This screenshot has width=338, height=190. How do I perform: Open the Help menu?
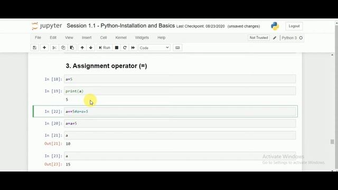pos(162,37)
